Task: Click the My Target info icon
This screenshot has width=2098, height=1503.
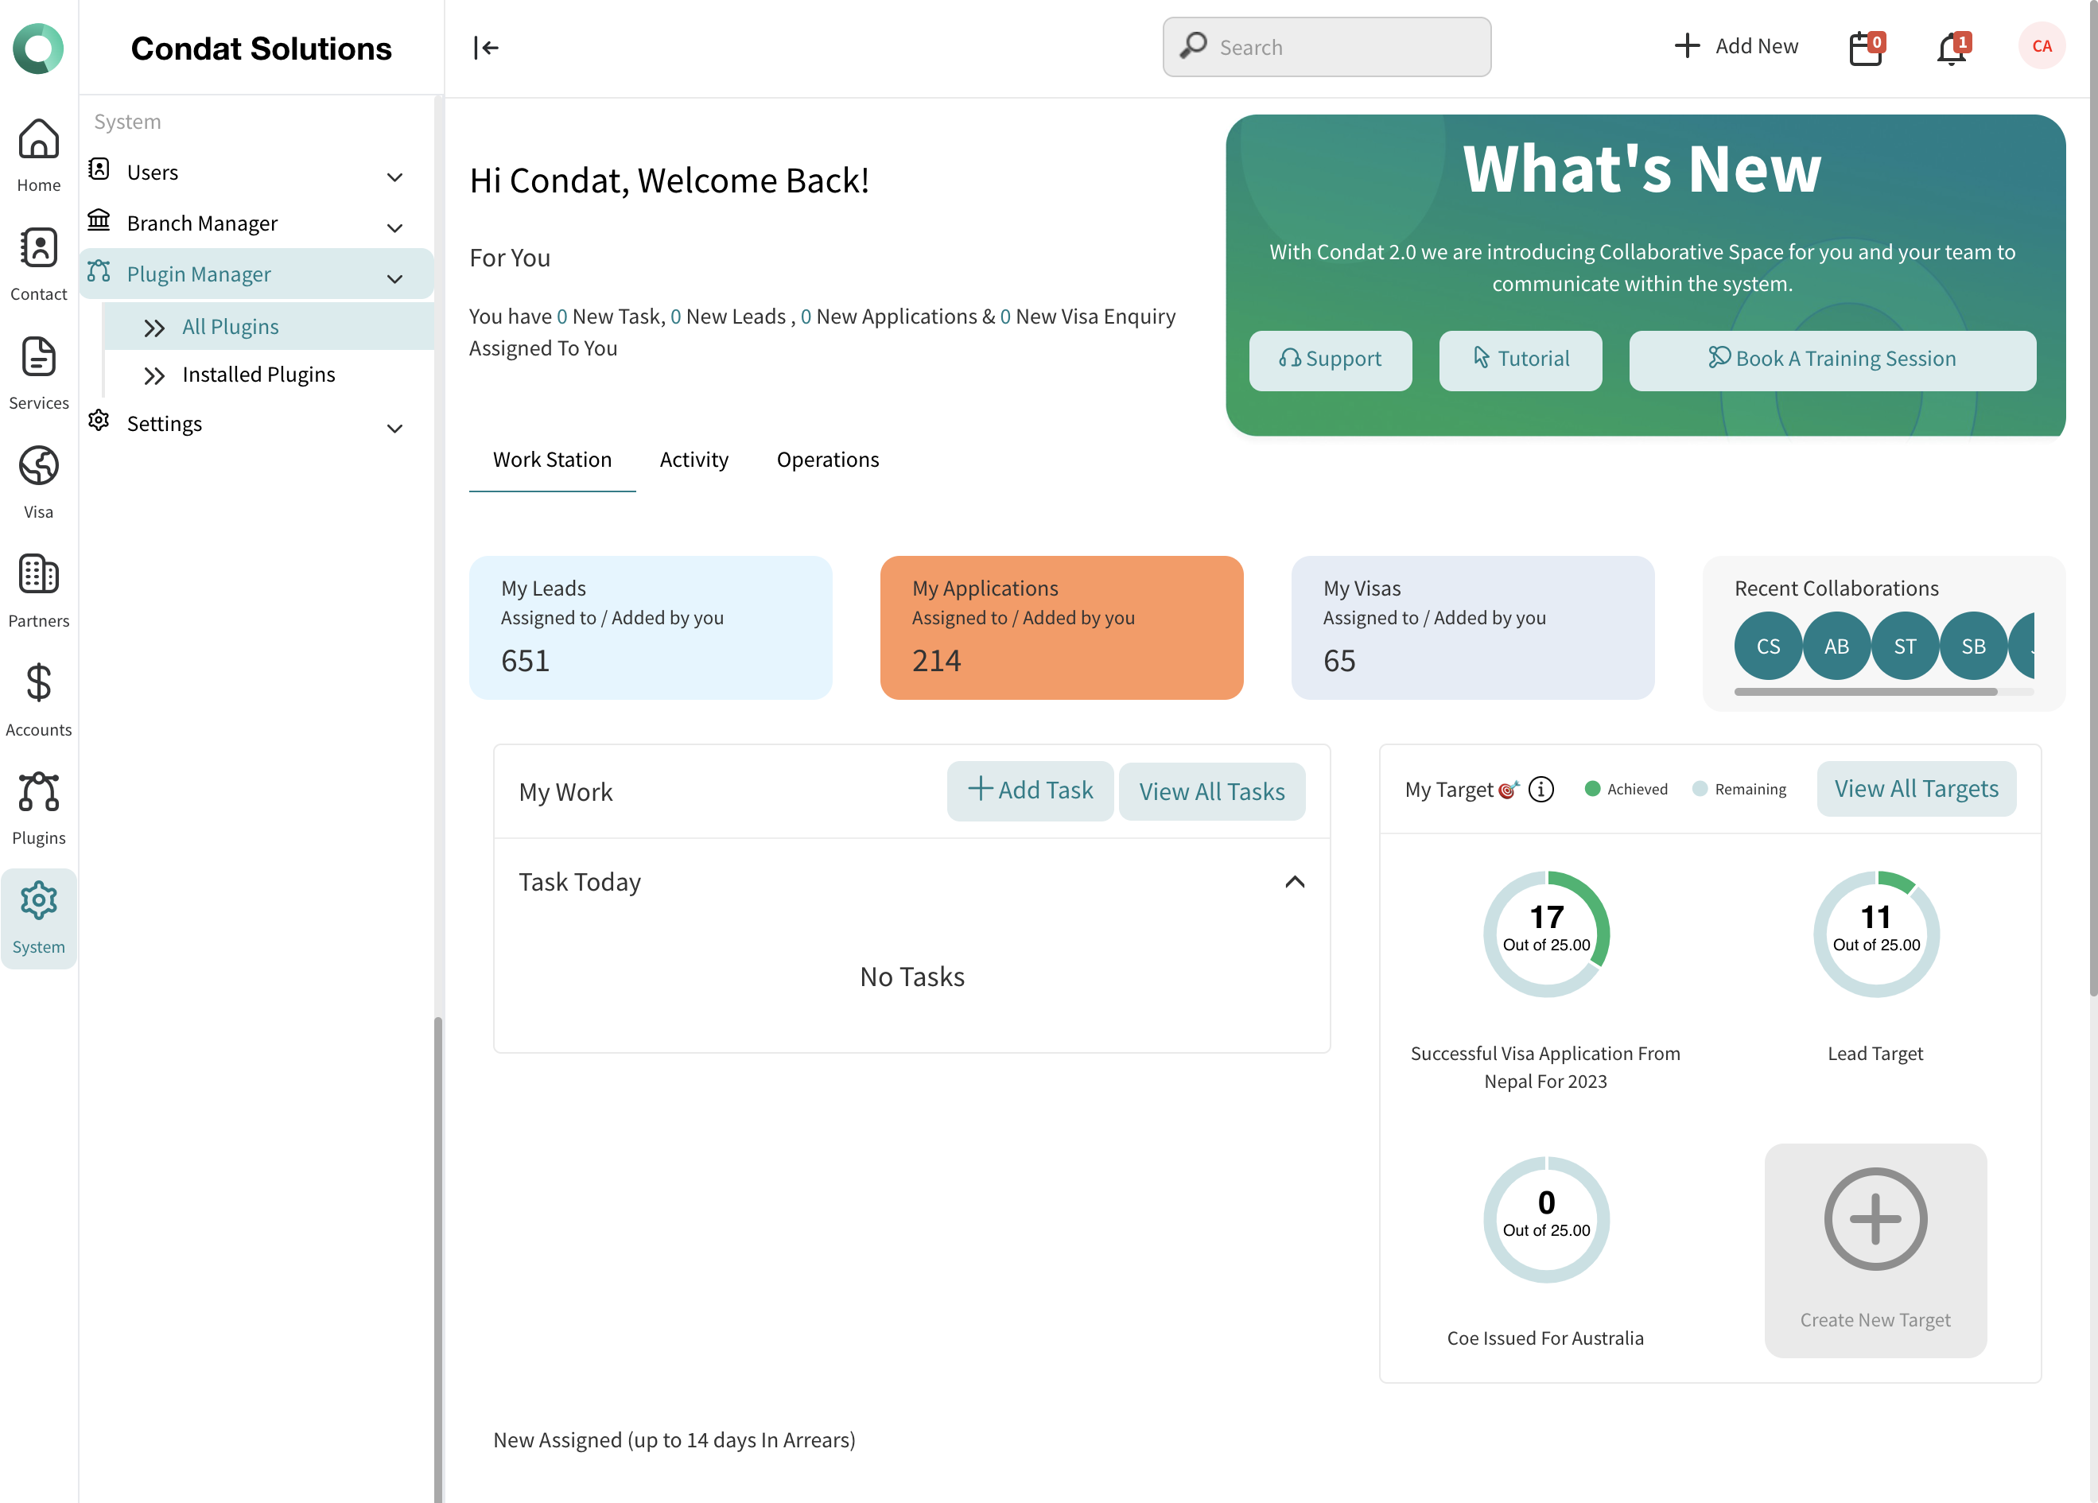Action: coord(1541,789)
